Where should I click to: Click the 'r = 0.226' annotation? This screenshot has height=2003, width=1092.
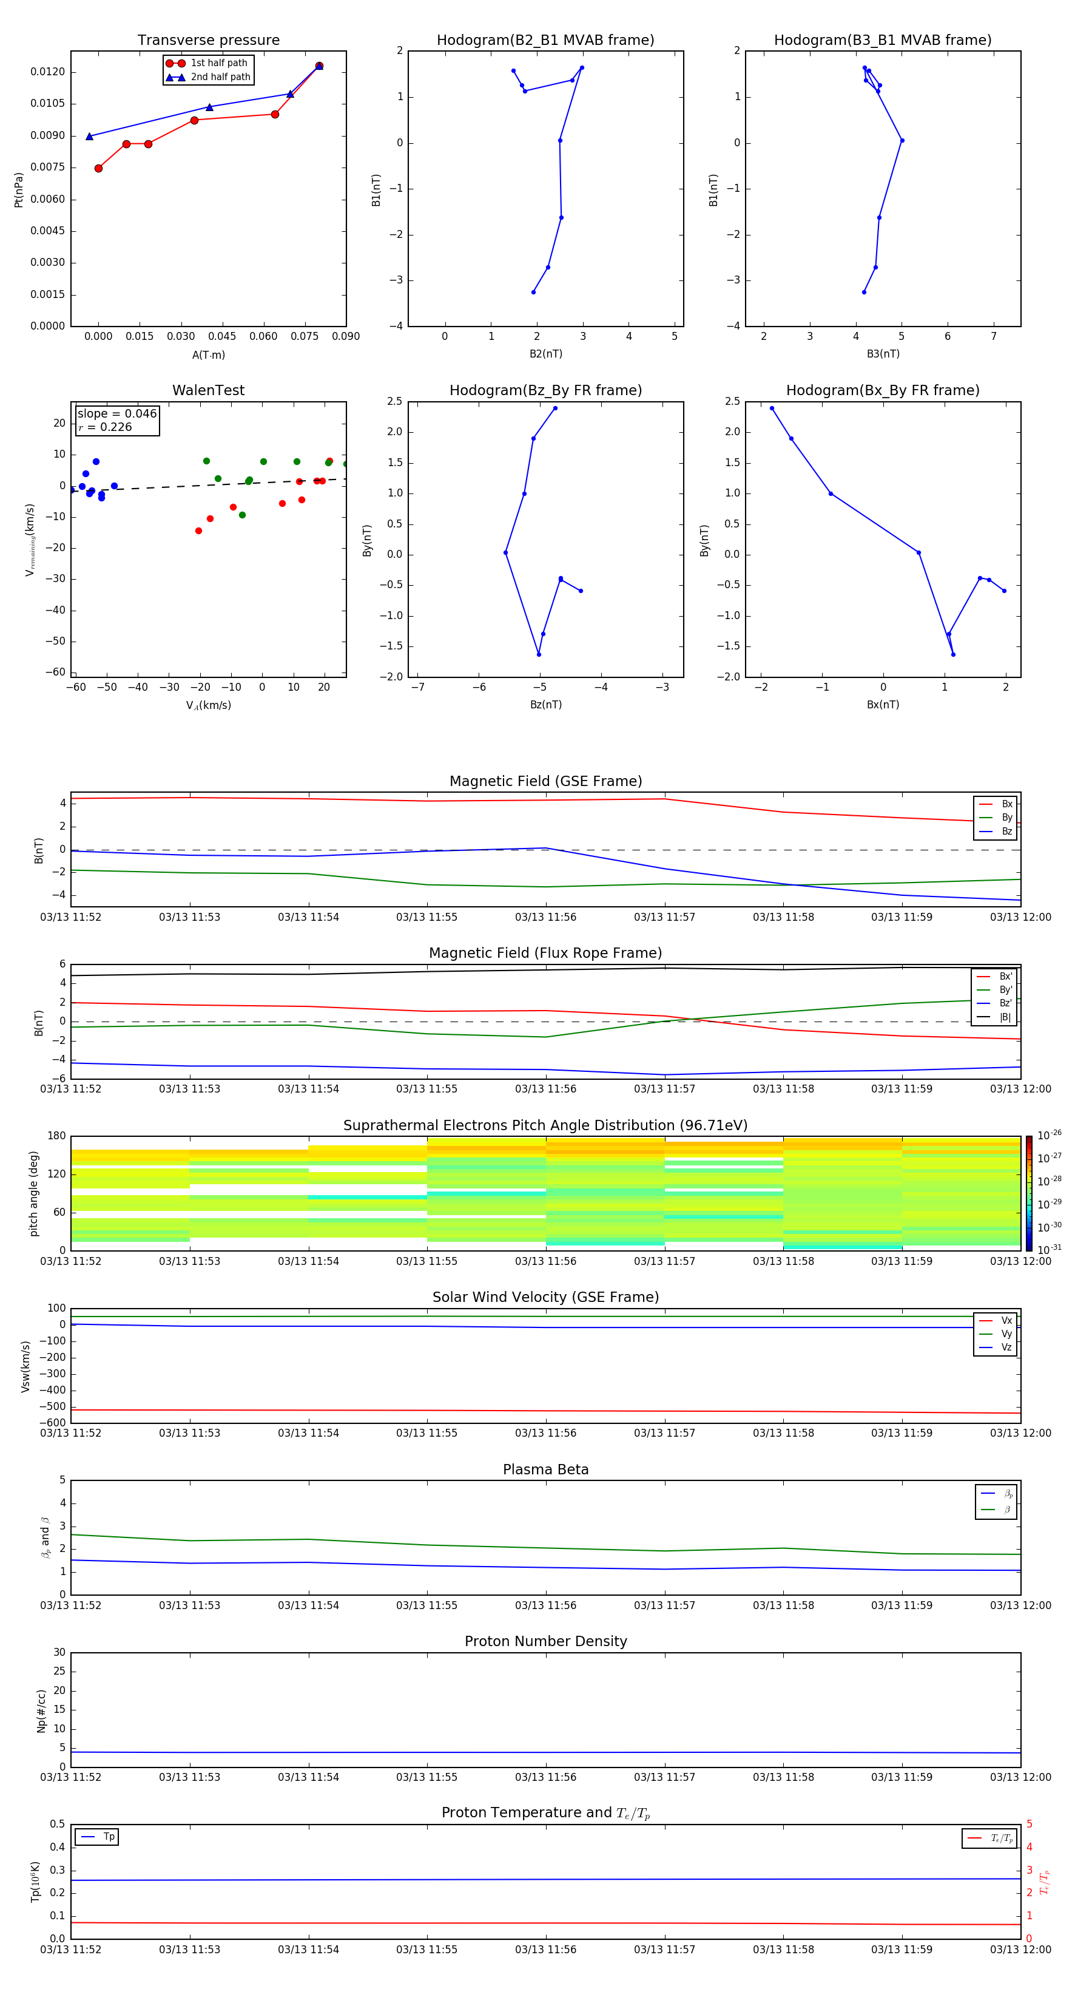pyautogui.click(x=105, y=427)
